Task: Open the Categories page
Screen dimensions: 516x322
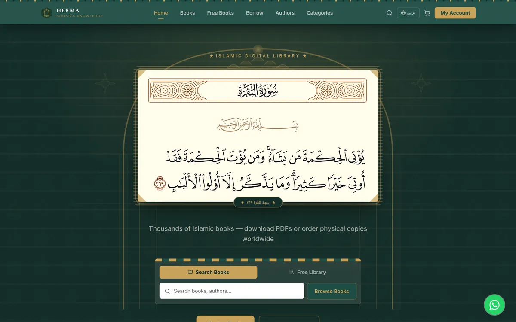Action: coord(319,13)
